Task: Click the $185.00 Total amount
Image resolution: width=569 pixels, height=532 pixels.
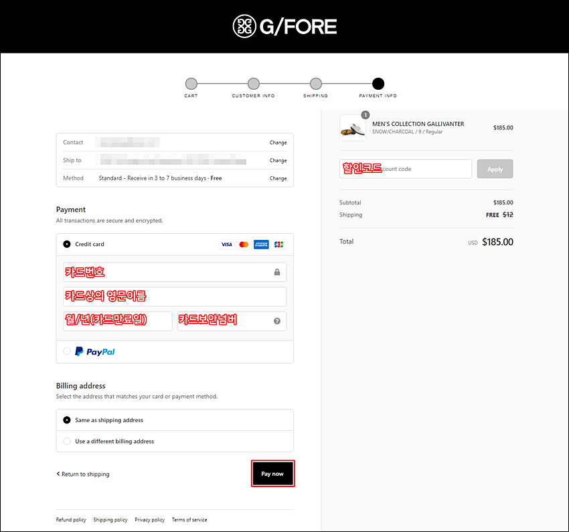Action: (497, 242)
